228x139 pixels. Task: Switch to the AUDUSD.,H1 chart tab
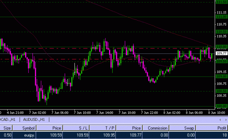(x=34, y=120)
